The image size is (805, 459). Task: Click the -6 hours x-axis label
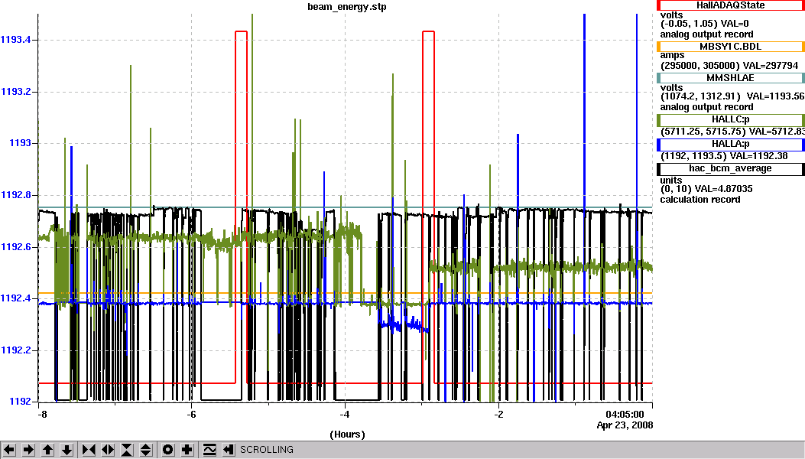coord(191,415)
